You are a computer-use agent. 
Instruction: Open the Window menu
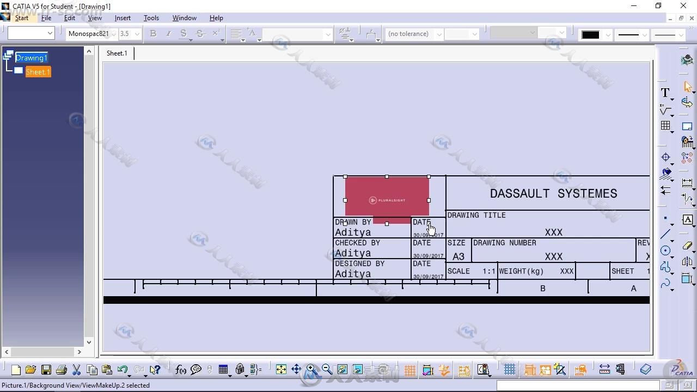pos(185,18)
